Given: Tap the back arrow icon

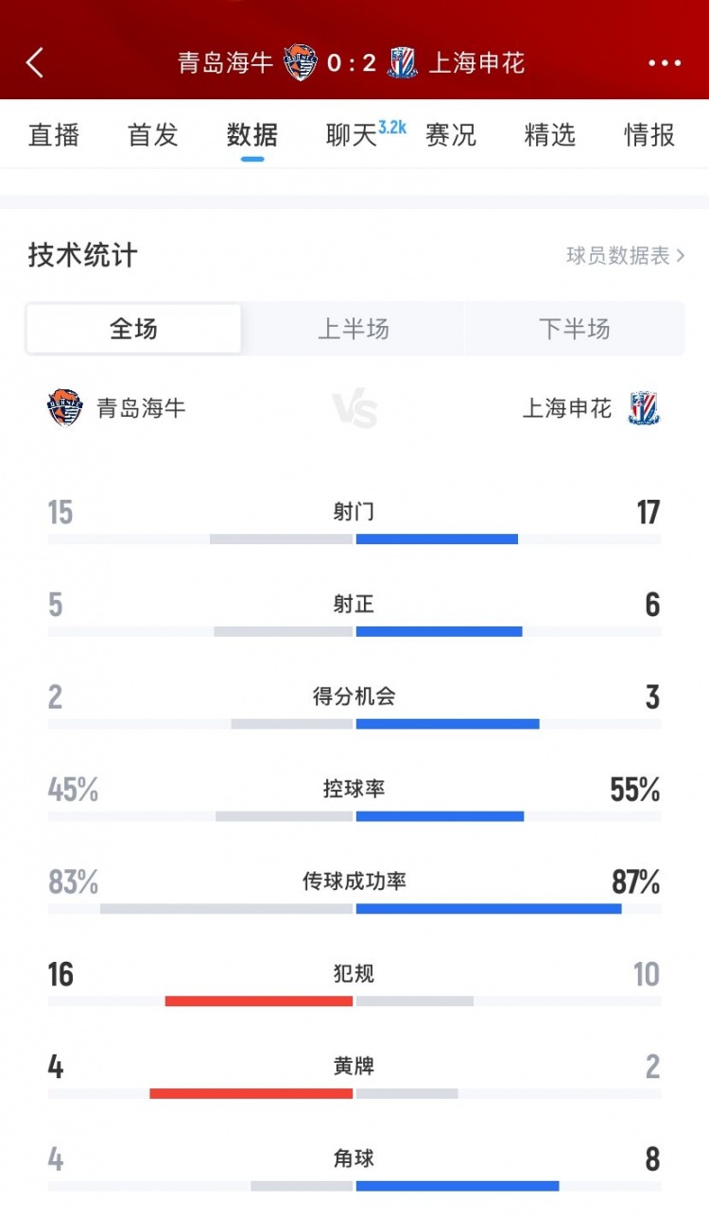Looking at the screenshot, I should pyautogui.click(x=35, y=63).
